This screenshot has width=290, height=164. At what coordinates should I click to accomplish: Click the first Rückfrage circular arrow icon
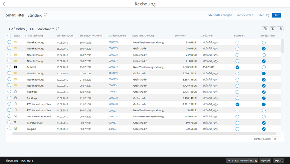pyautogui.click(x=15, y=92)
